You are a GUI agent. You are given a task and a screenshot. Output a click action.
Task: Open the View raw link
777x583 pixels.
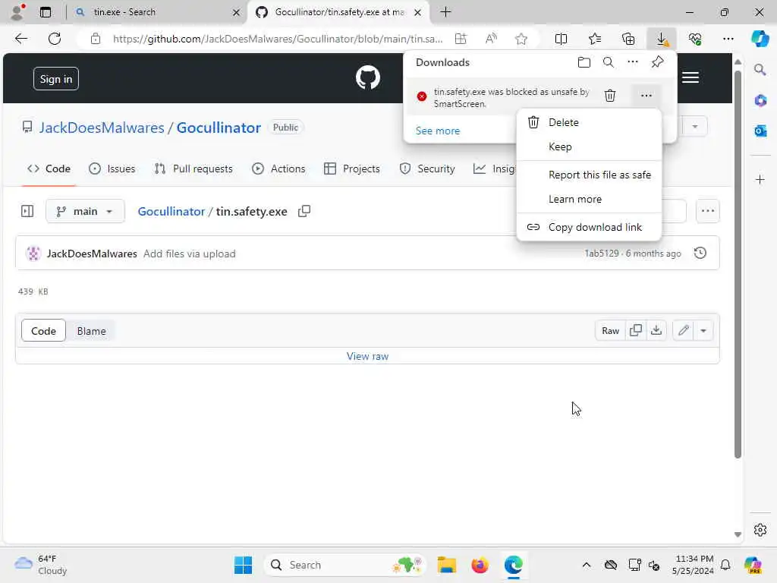[367, 357]
